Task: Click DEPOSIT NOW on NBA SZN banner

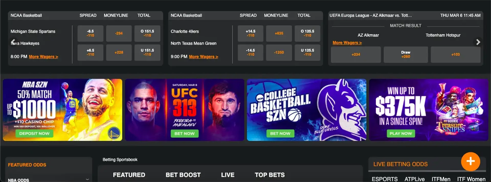Action: click(34, 133)
